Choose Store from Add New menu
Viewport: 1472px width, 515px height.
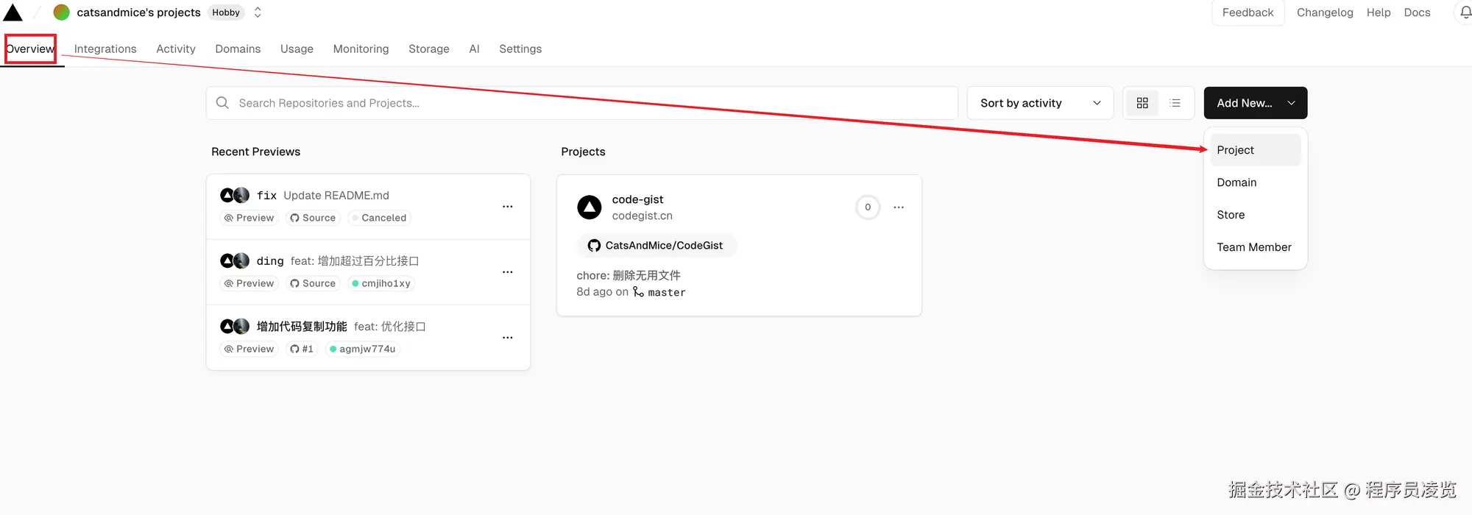[x=1256, y=215]
